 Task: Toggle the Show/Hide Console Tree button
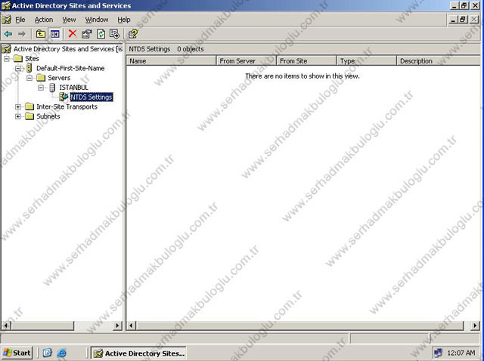point(55,33)
